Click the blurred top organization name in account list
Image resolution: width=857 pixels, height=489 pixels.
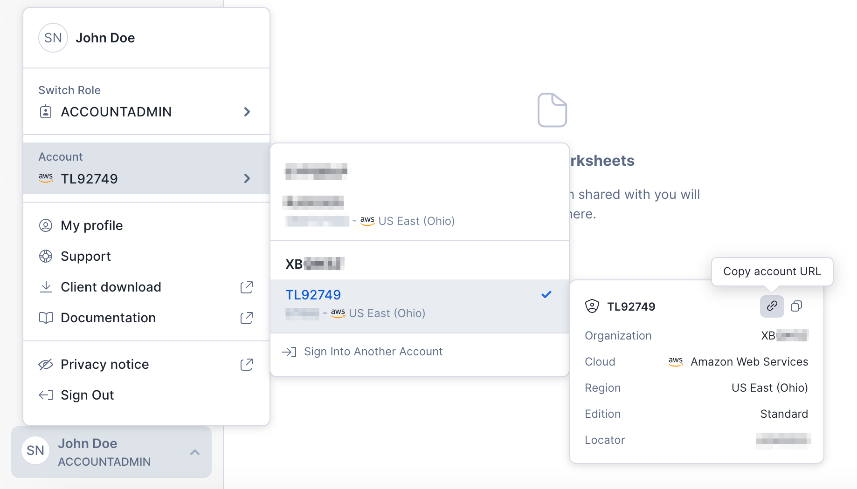pos(316,171)
